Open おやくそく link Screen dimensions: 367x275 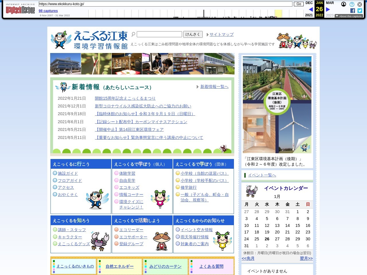(x=68, y=195)
